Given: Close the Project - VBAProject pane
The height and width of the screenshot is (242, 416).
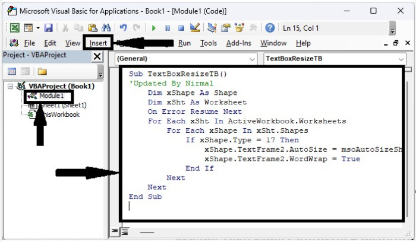Looking at the screenshot, I should 97,56.
